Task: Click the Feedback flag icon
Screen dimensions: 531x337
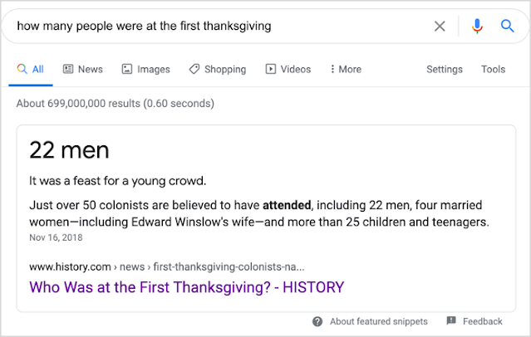Action: (451, 320)
